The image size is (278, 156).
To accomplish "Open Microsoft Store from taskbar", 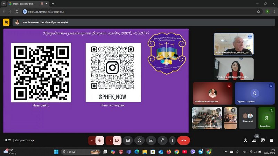I will (153, 152).
